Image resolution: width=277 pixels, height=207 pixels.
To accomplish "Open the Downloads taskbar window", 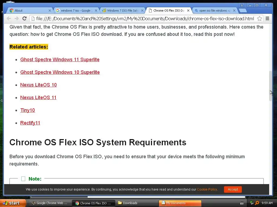I will 137,203.
